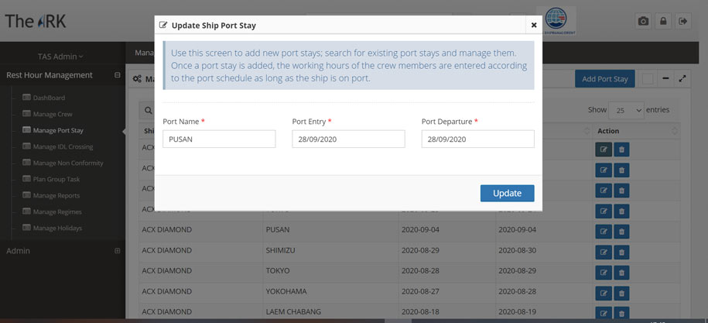Select ACX DIAMOND in the YOKOHAMA row
Screen dimensions: 708x323
coord(166,291)
